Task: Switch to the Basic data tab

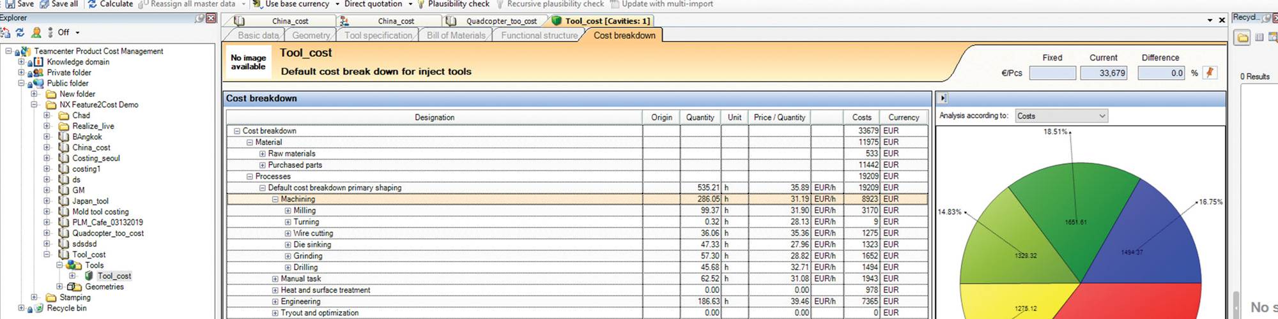Action: 258,36
